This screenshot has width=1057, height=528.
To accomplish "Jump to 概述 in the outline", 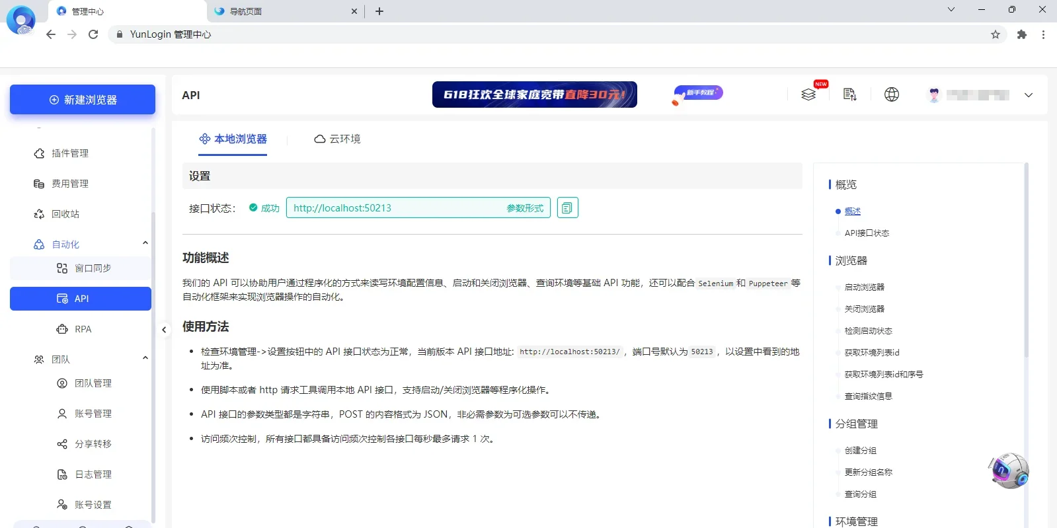I will click(x=853, y=211).
